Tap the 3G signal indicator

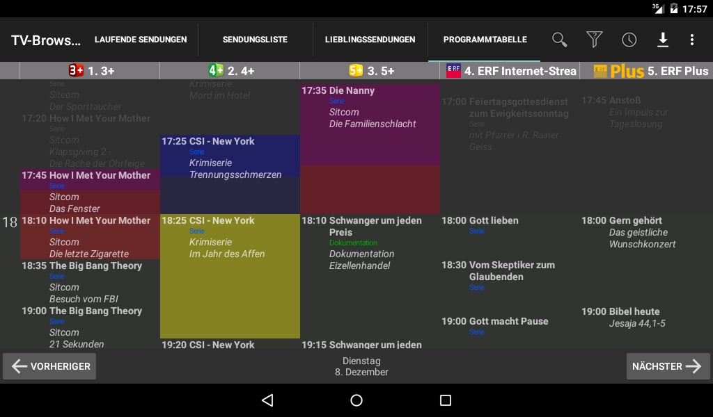(x=658, y=8)
